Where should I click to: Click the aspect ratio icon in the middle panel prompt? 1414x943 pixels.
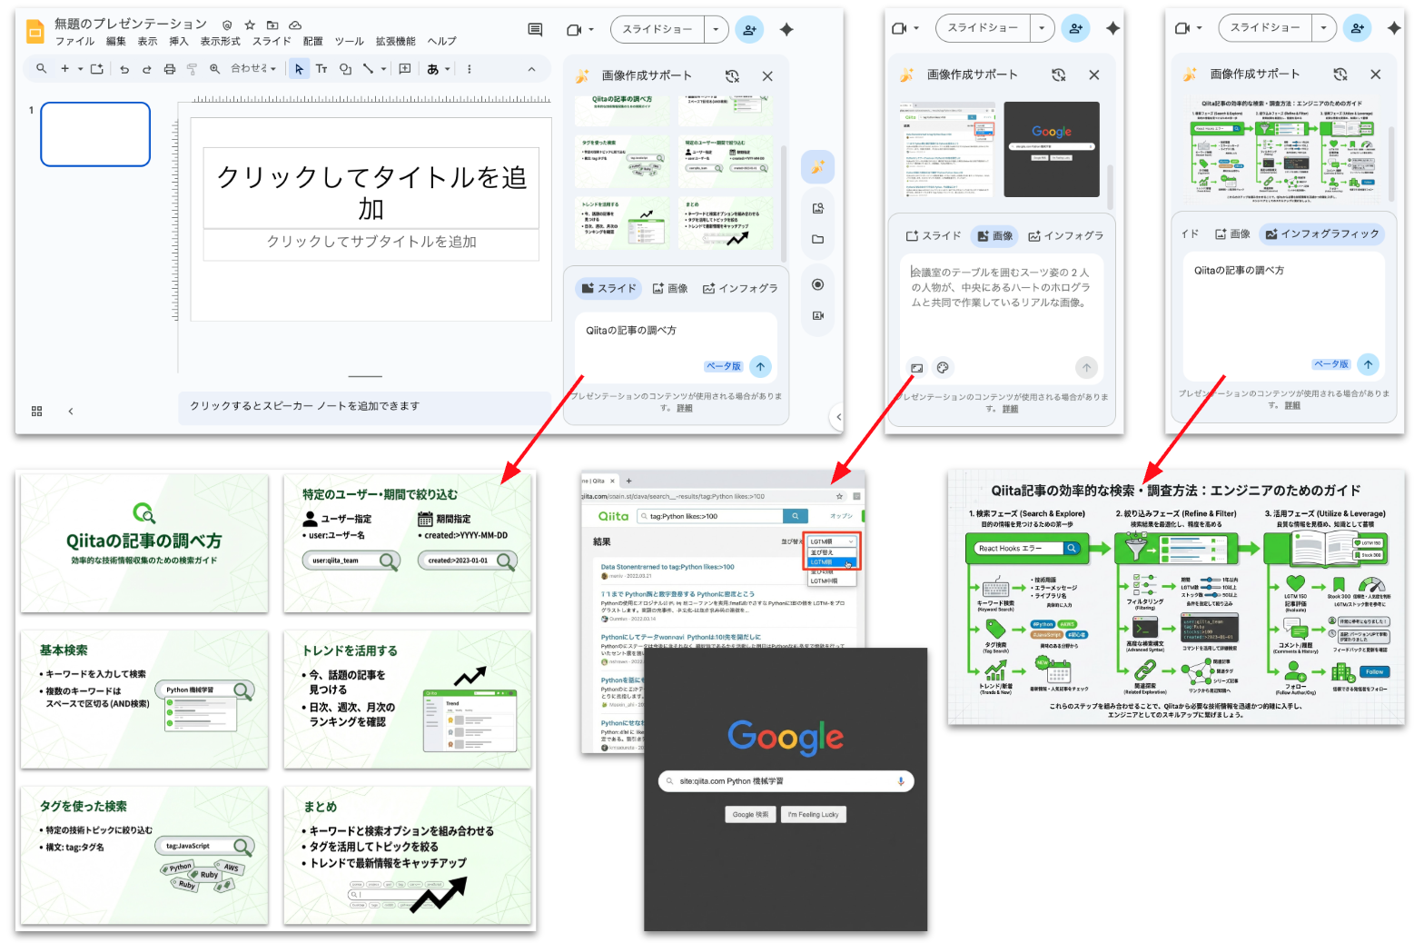pos(916,368)
